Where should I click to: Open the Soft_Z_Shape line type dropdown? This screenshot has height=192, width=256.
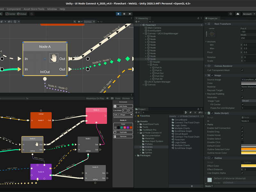(123, 115)
